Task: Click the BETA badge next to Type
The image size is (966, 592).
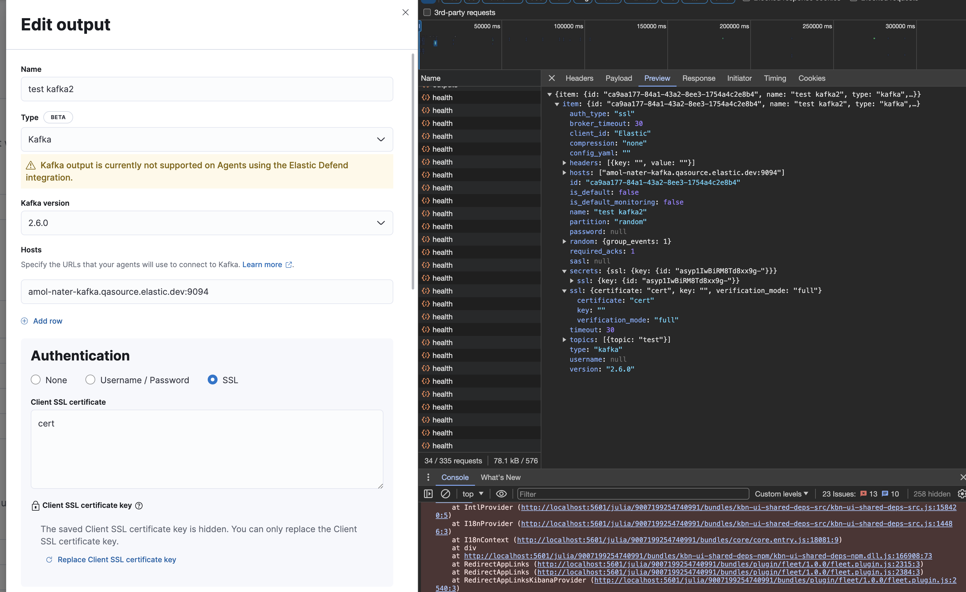Action: coord(58,117)
